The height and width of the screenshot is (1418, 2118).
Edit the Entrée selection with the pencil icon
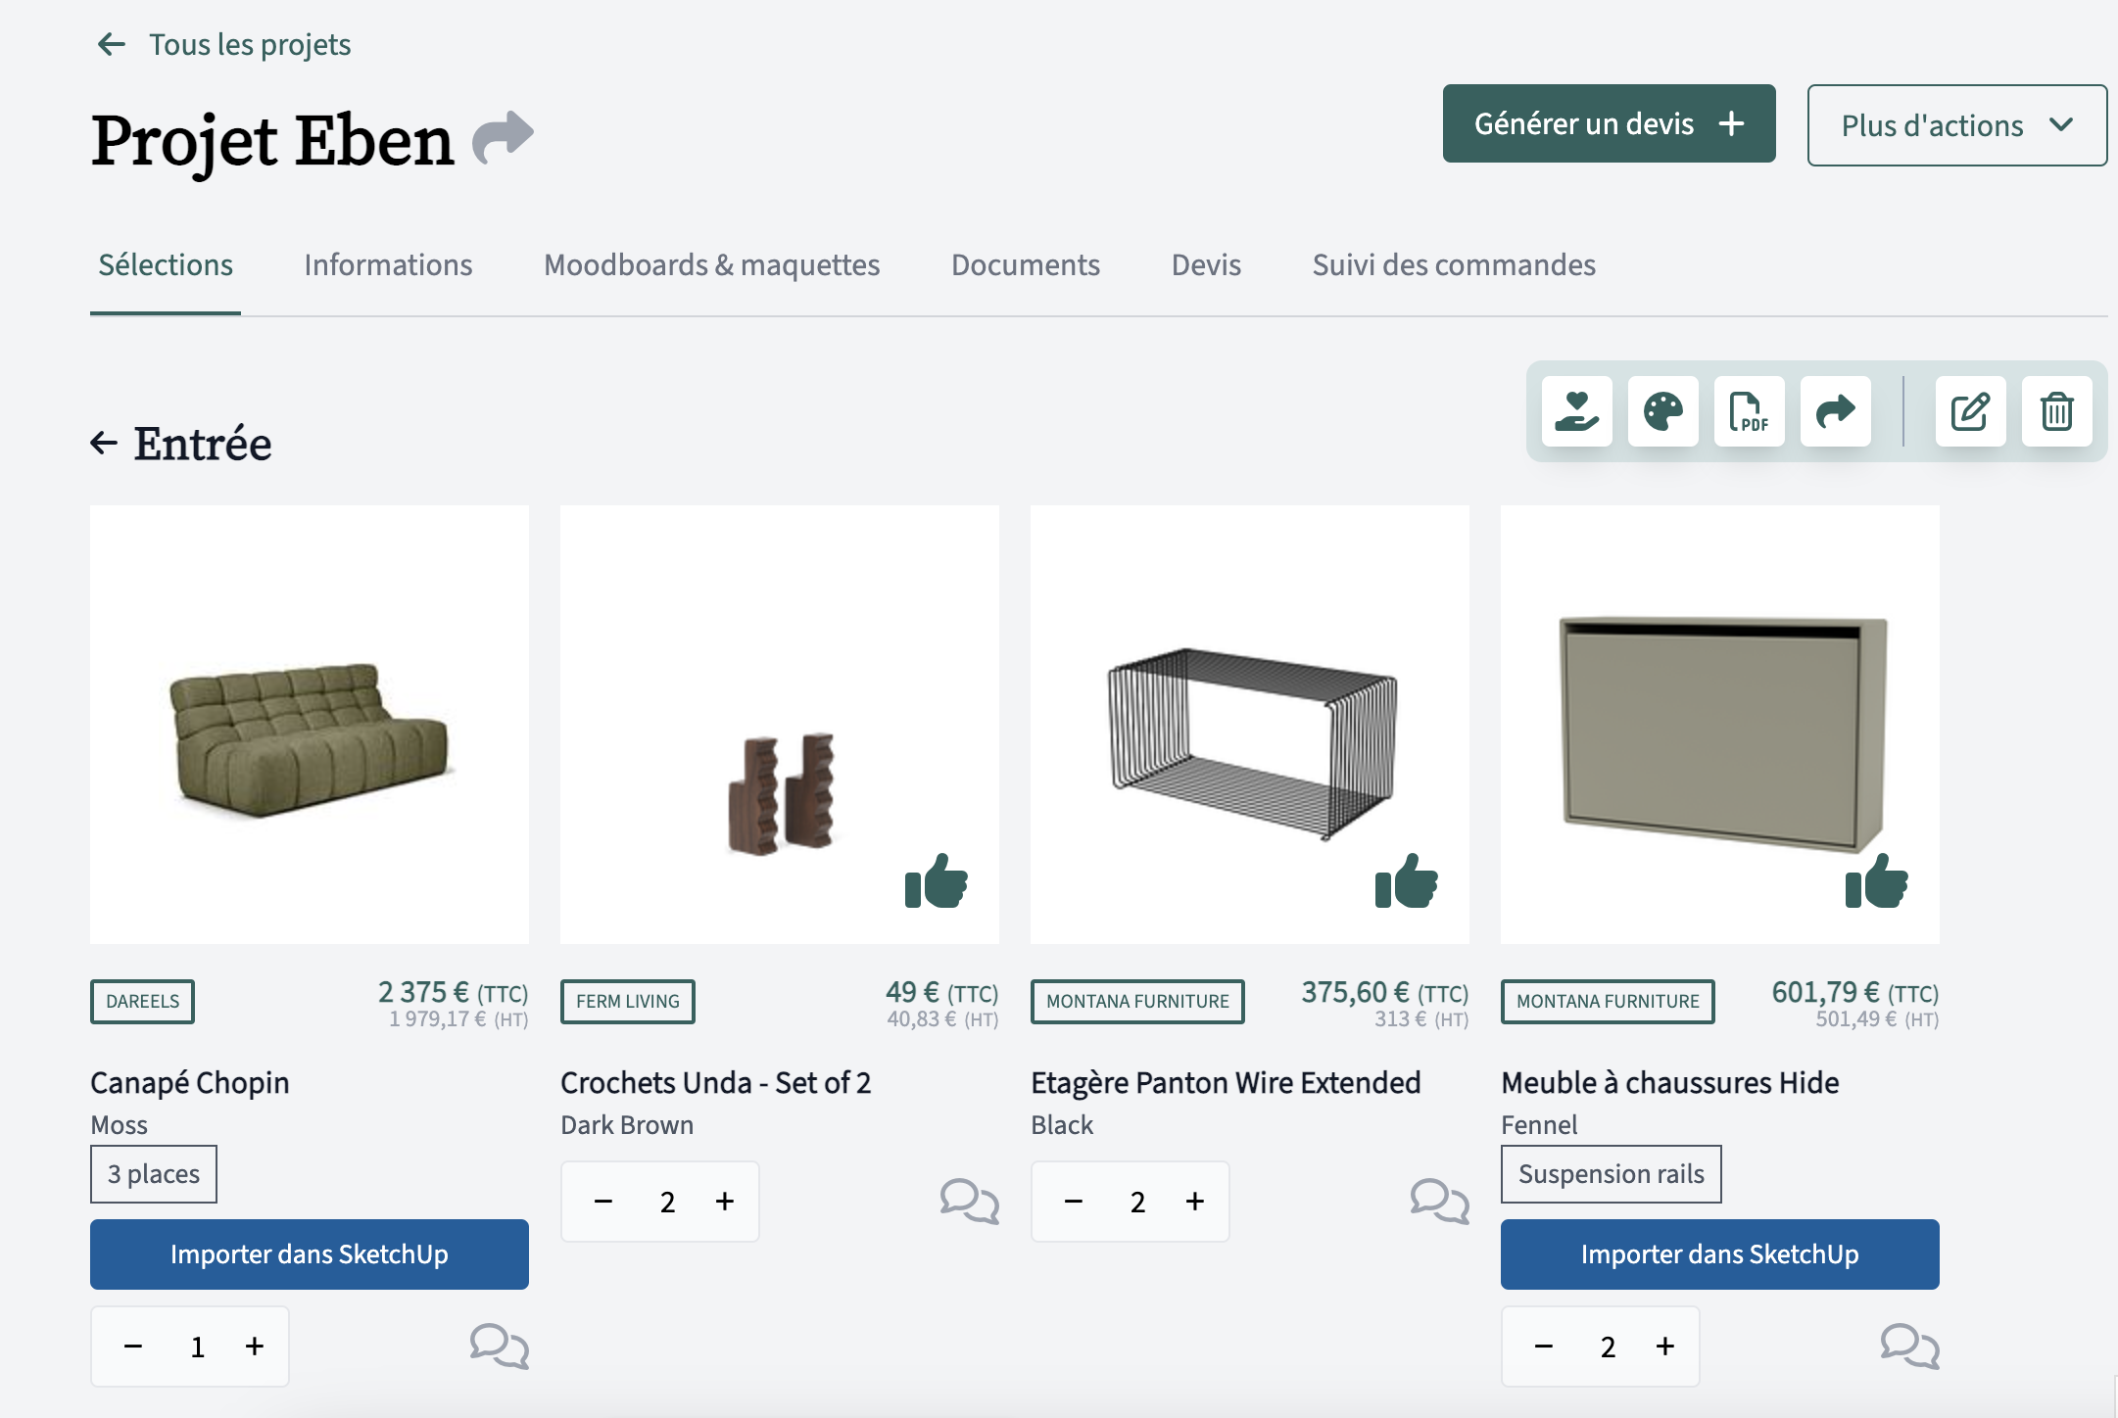point(1971,412)
